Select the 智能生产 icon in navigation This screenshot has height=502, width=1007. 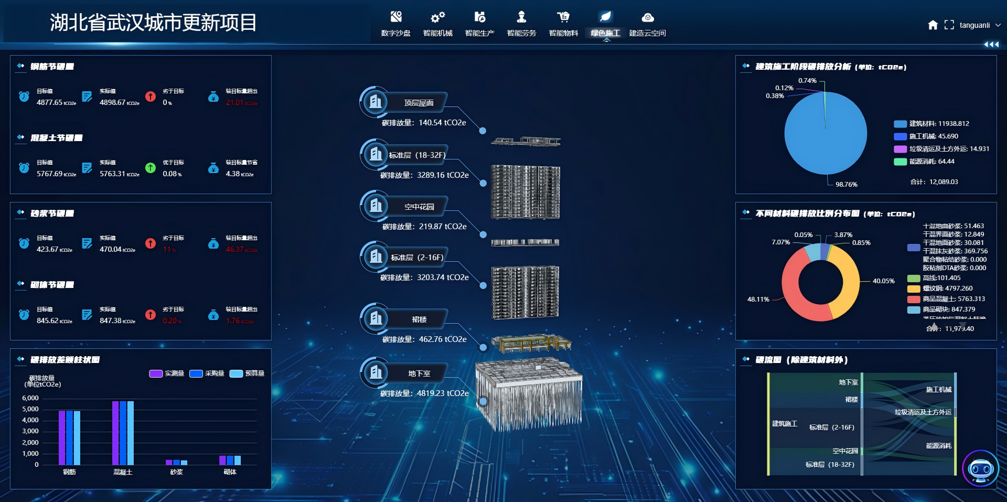(479, 17)
